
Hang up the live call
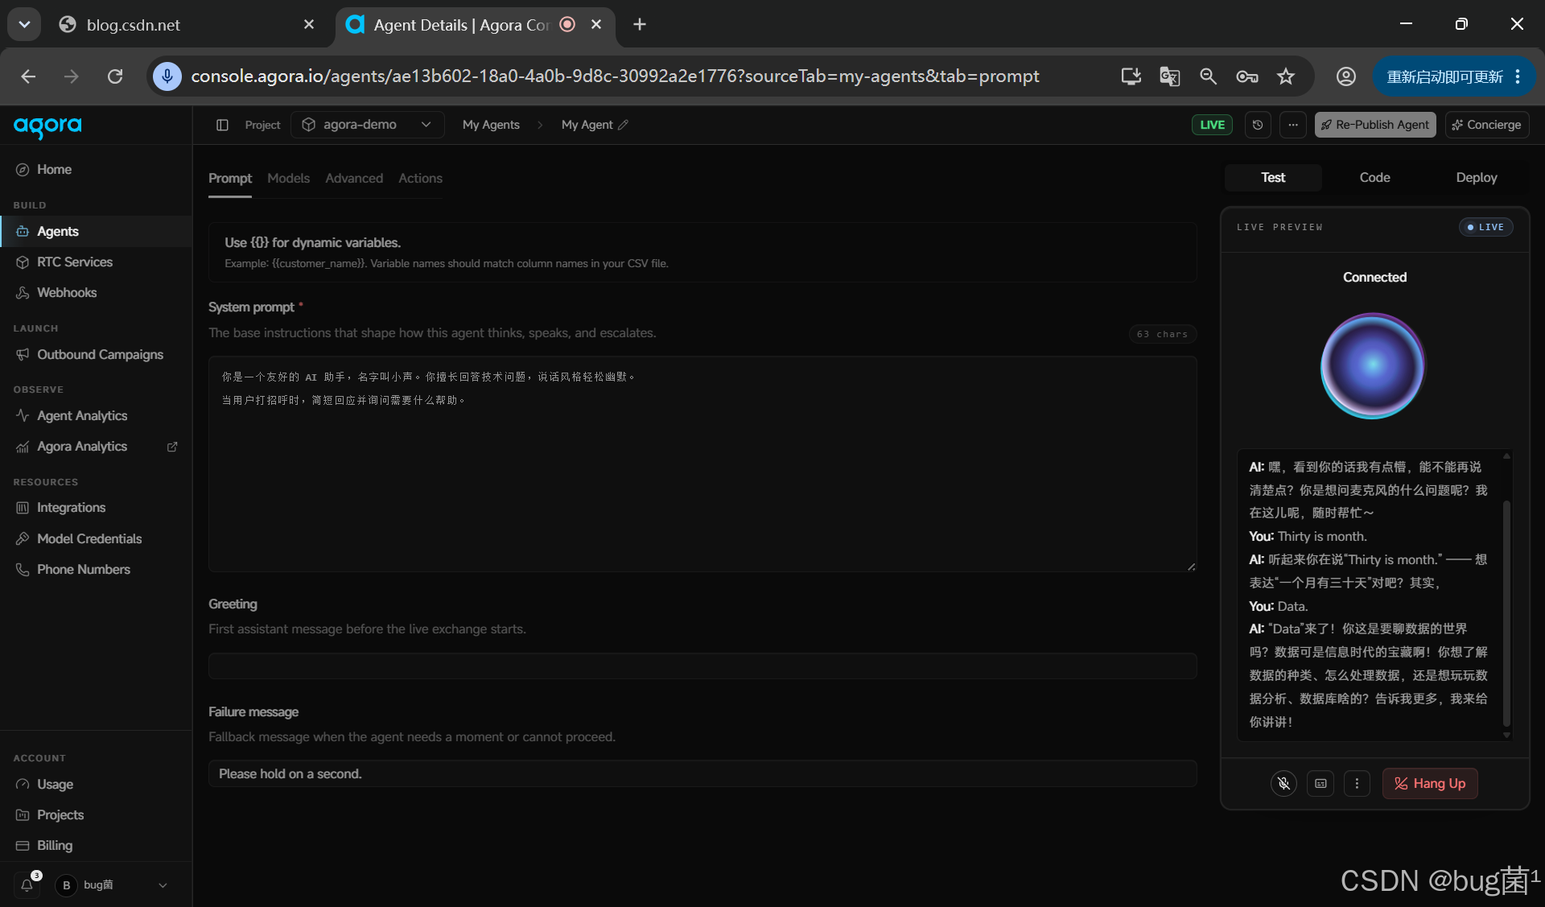1430,784
